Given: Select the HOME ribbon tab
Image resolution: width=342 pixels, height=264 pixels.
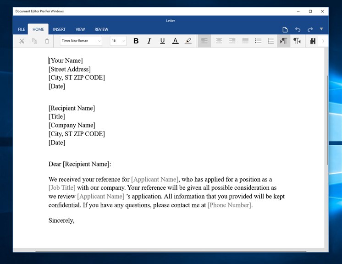Looking at the screenshot, I should (38, 29).
